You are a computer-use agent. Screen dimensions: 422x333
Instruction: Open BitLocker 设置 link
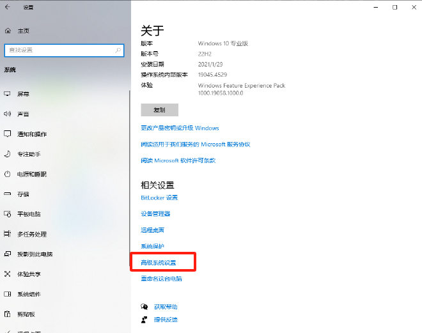tap(159, 197)
